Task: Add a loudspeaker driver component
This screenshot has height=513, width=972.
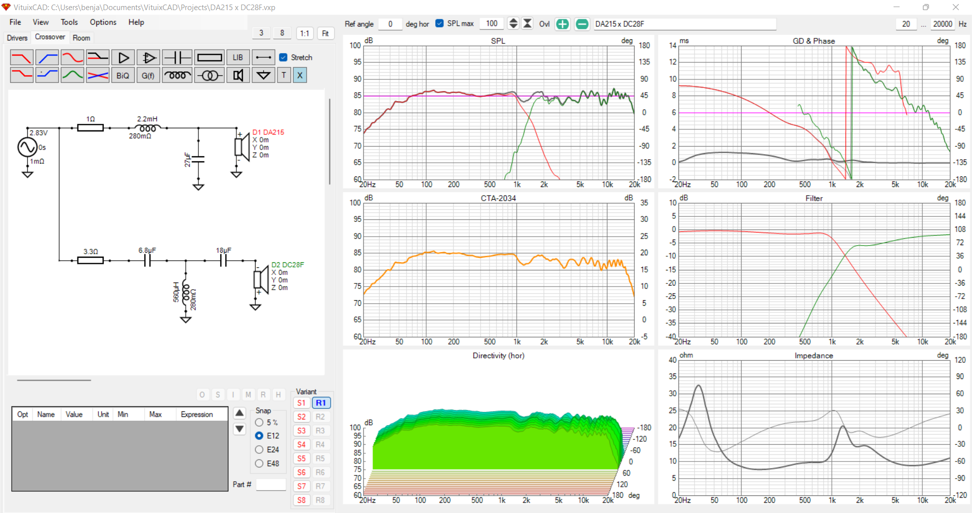Action: click(x=238, y=75)
